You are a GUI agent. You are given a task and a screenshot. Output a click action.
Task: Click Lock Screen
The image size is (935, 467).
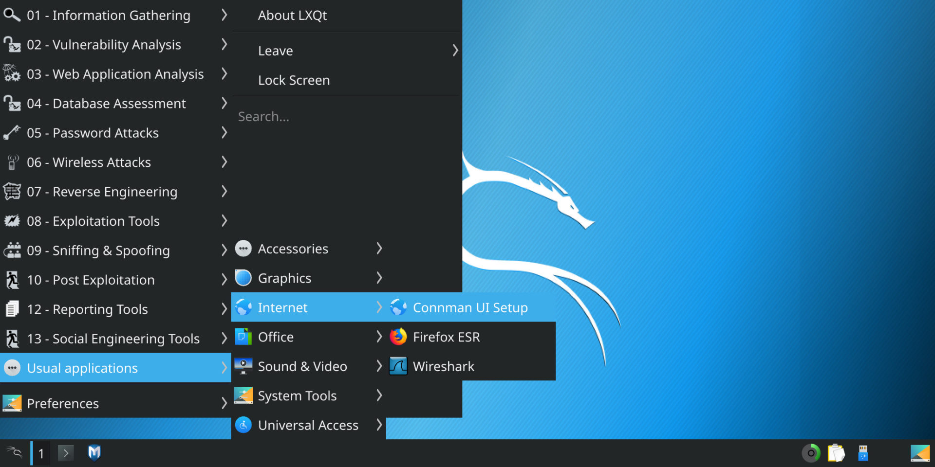pyautogui.click(x=294, y=80)
